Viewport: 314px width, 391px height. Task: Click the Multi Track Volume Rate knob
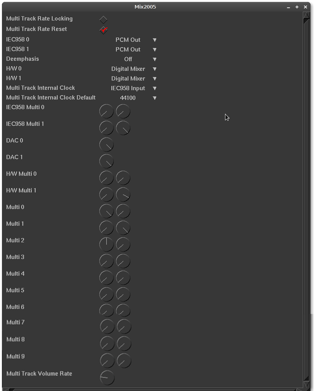(107, 378)
